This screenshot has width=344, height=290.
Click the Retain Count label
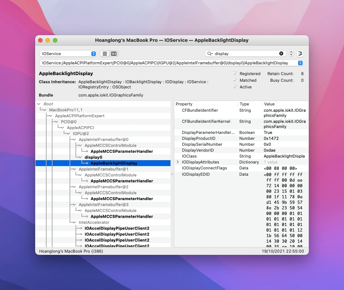(x=280, y=74)
